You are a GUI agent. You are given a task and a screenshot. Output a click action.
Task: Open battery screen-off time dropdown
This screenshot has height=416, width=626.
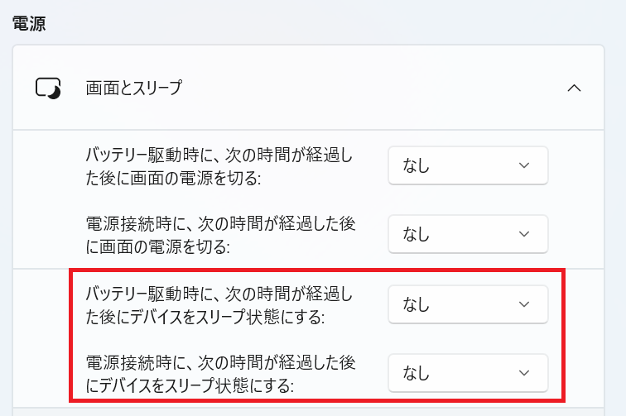(x=468, y=165)
